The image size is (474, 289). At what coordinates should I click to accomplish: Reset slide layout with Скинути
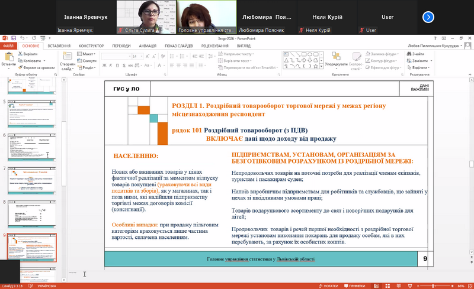tap(87, 61)
